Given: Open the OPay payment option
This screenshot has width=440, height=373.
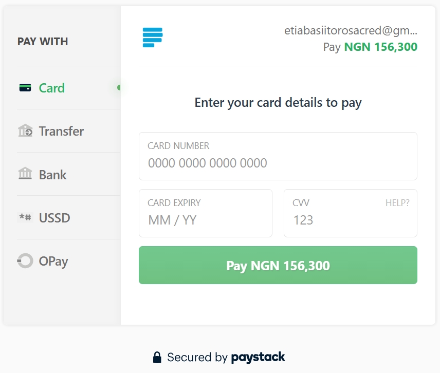Looking at the screenshot, I should point(53,261).
